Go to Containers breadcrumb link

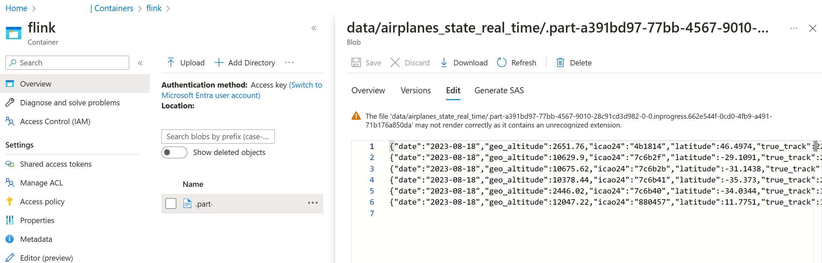pos(114,8)
